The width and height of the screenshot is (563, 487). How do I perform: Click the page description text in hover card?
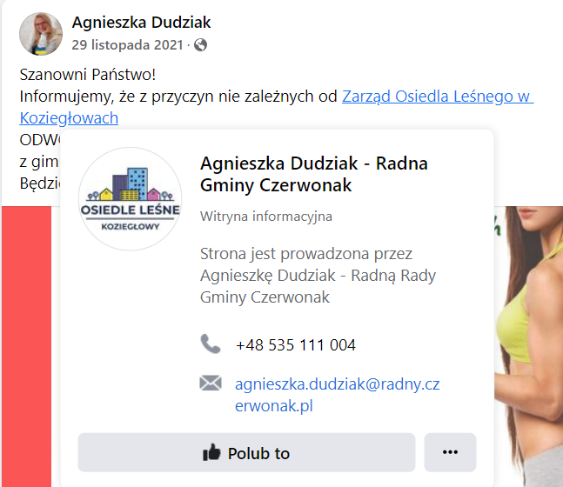(318, 276)
